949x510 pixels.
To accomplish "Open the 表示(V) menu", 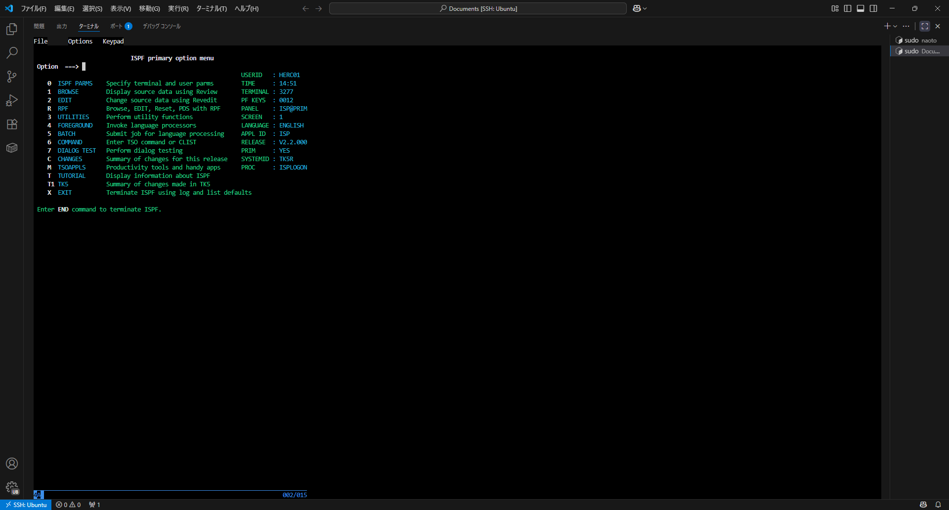I will [121, 8].
